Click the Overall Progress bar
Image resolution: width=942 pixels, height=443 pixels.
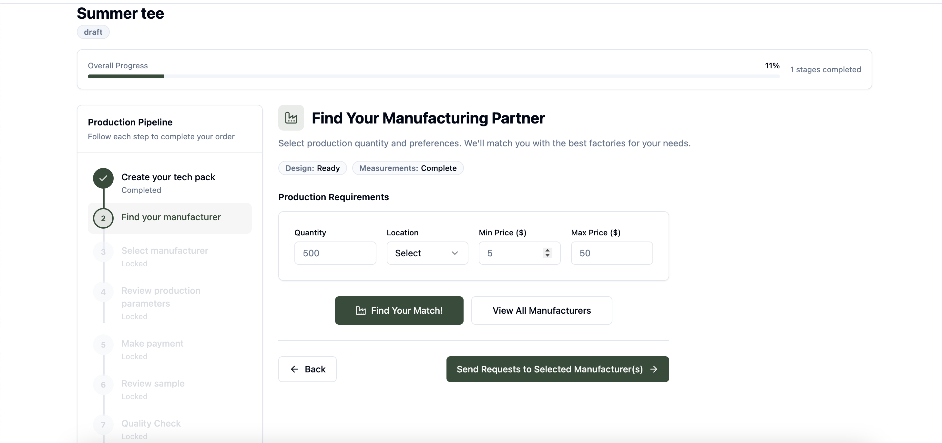pos(434,76)
